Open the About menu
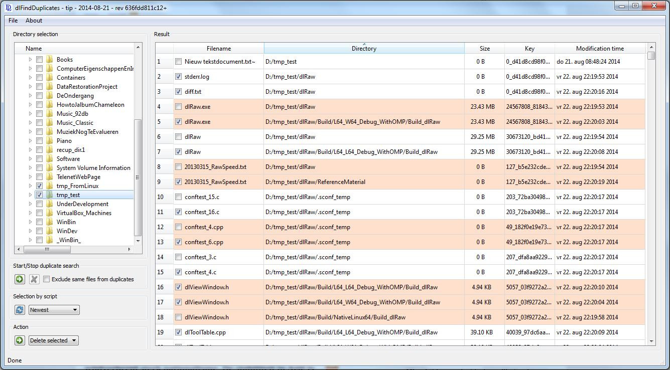670x370 pixels. [34, 21]
